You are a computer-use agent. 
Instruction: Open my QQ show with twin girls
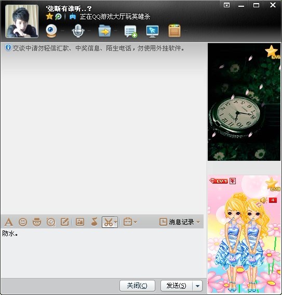[x=244, y=234]
